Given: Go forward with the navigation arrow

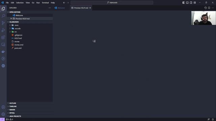Looking at the screenshot, I should pyautogui.click(x=68, y=3).
